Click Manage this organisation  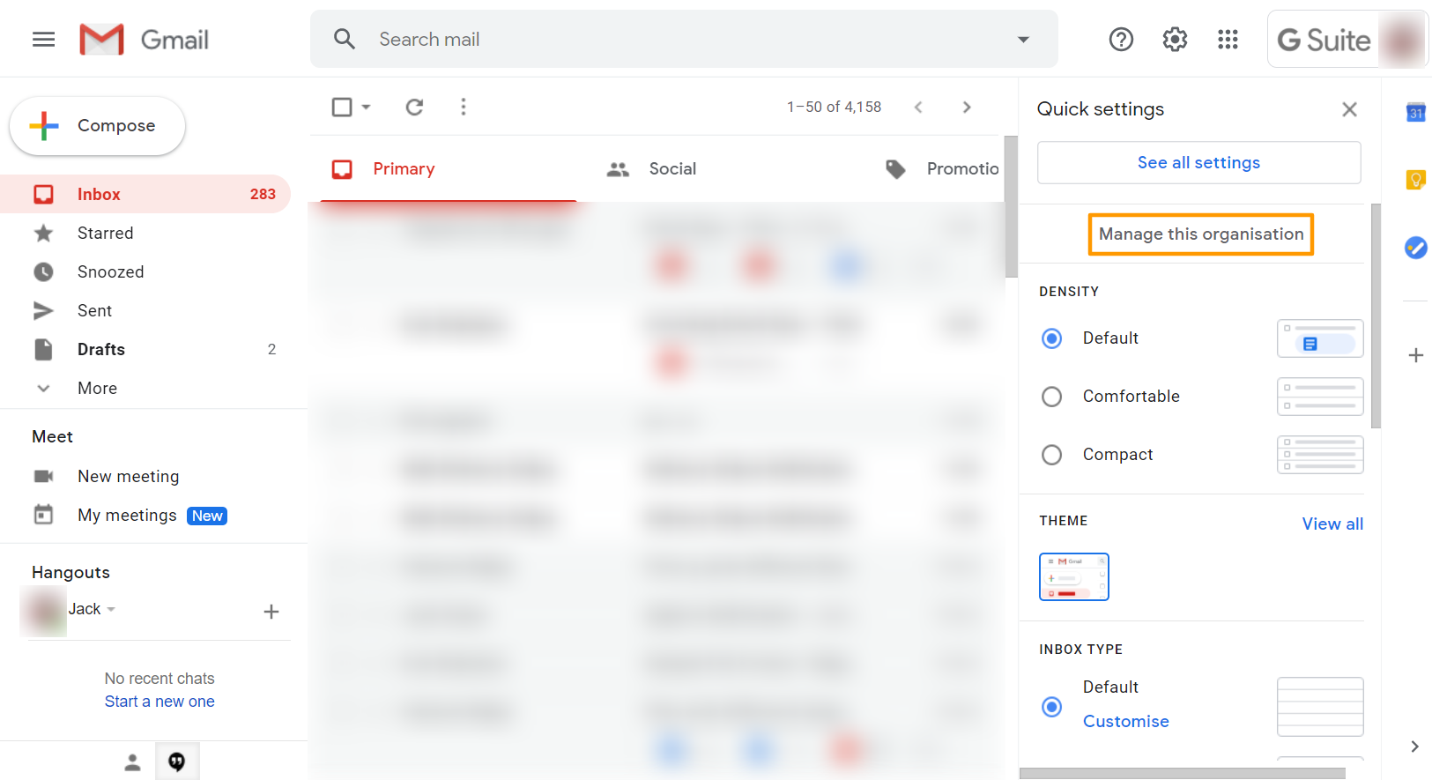pyautogui.click(x=1201, y=234)
